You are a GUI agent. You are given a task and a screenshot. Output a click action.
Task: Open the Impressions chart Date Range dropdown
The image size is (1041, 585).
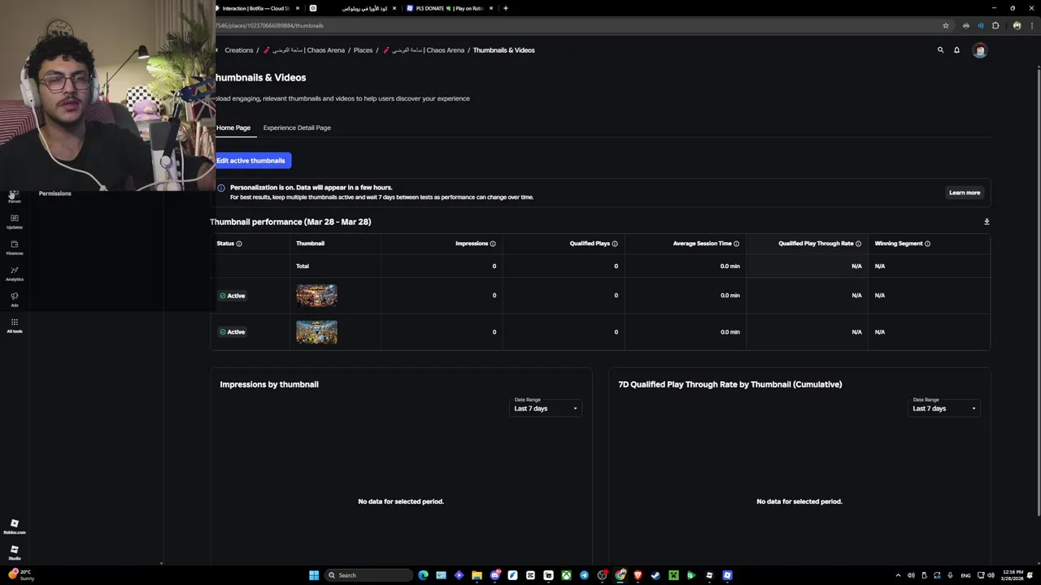click(545, 407)
